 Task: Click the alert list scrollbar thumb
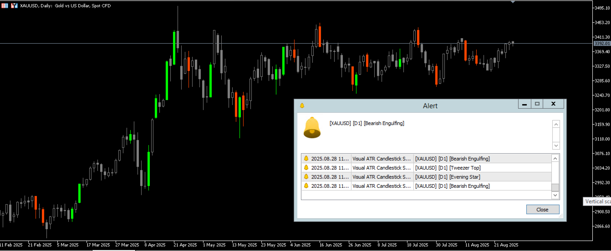(x=555, y=187)
